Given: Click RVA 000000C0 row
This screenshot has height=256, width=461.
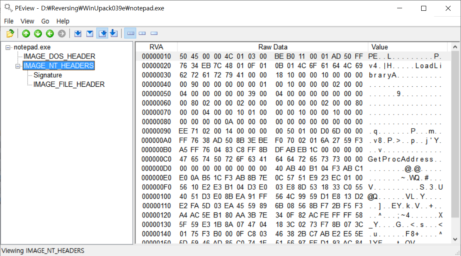Looking at the screenshot, I should [293, 159].
